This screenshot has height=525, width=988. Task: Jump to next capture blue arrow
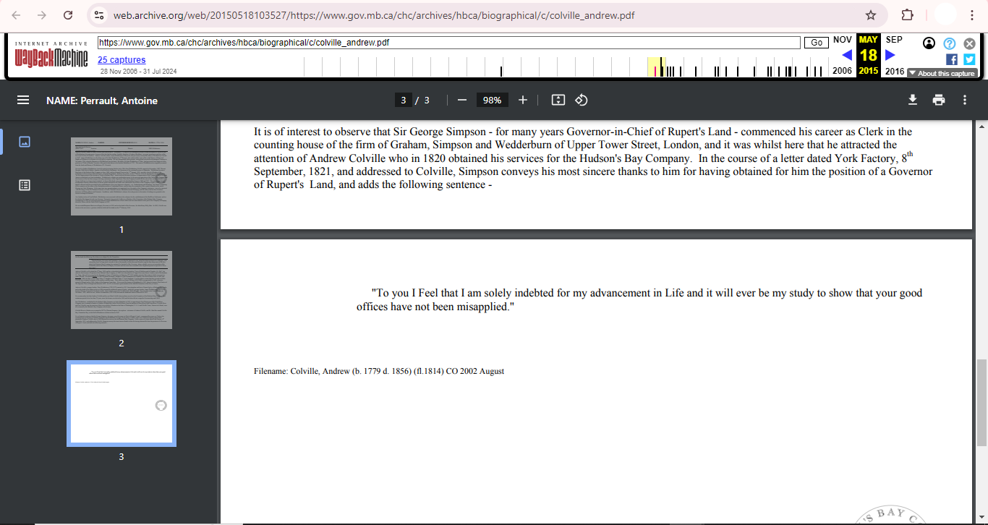pyautogui.click(x=890, y=55)
